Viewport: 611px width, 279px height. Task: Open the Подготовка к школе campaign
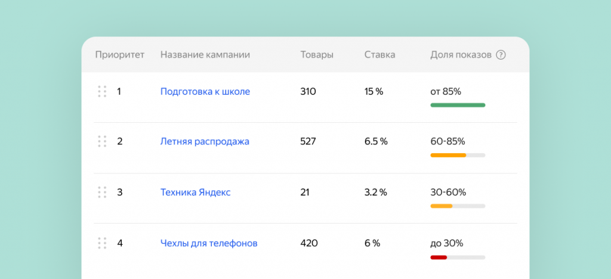point(205,92)
